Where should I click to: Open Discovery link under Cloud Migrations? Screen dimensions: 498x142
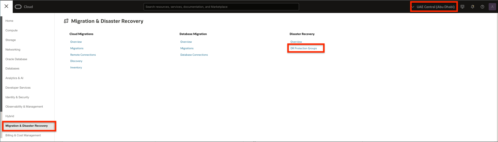point(76,61)
